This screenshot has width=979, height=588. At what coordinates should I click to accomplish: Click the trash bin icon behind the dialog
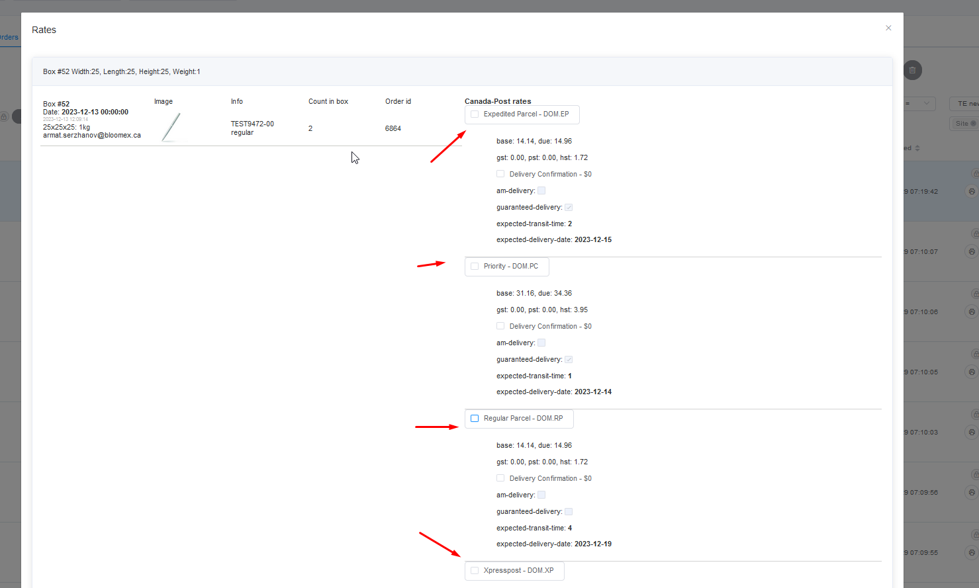(x=912, y=70)
